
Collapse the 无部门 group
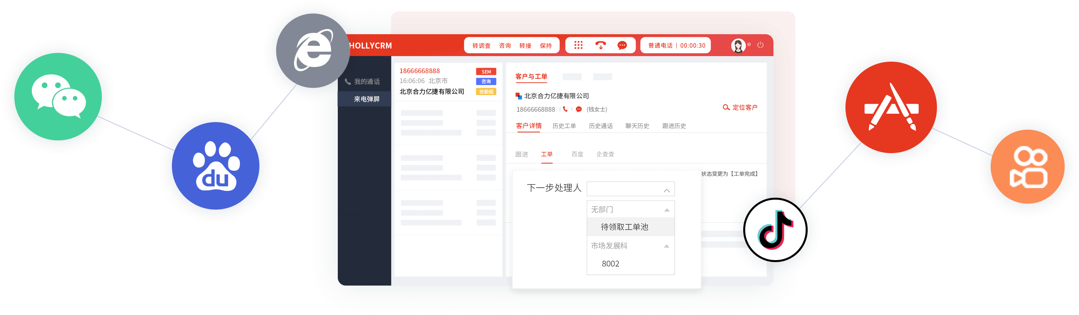(x=666, y=210)
